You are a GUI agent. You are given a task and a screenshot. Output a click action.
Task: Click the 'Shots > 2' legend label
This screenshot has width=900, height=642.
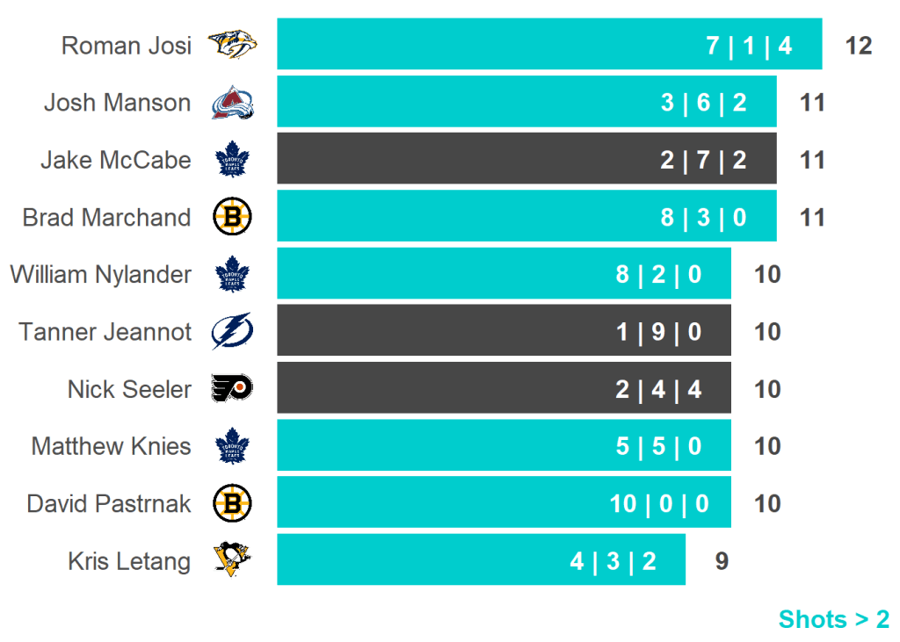coord(833,619)
